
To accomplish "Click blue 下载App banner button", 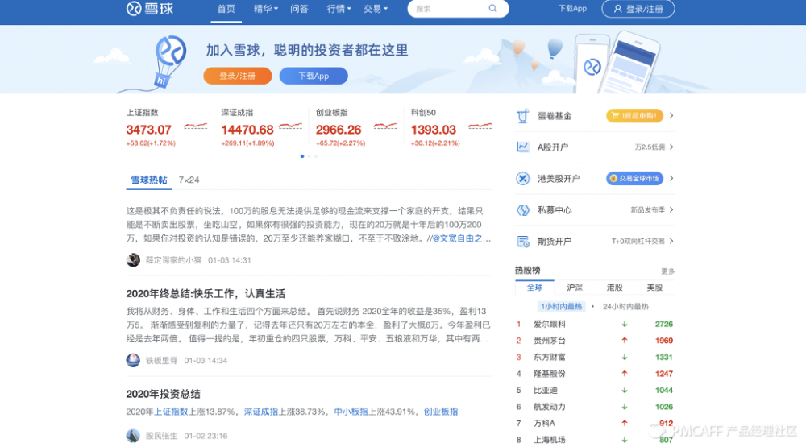I will coord(314,76).
